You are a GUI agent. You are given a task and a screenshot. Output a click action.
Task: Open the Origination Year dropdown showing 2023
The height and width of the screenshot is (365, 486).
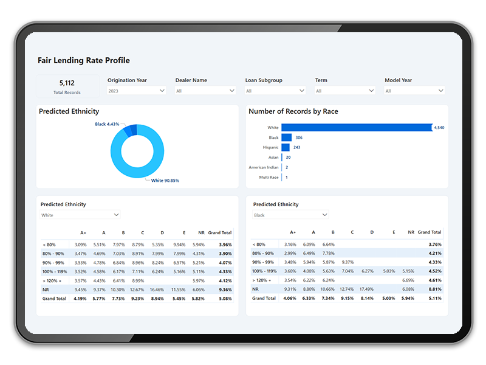[136, 91]
